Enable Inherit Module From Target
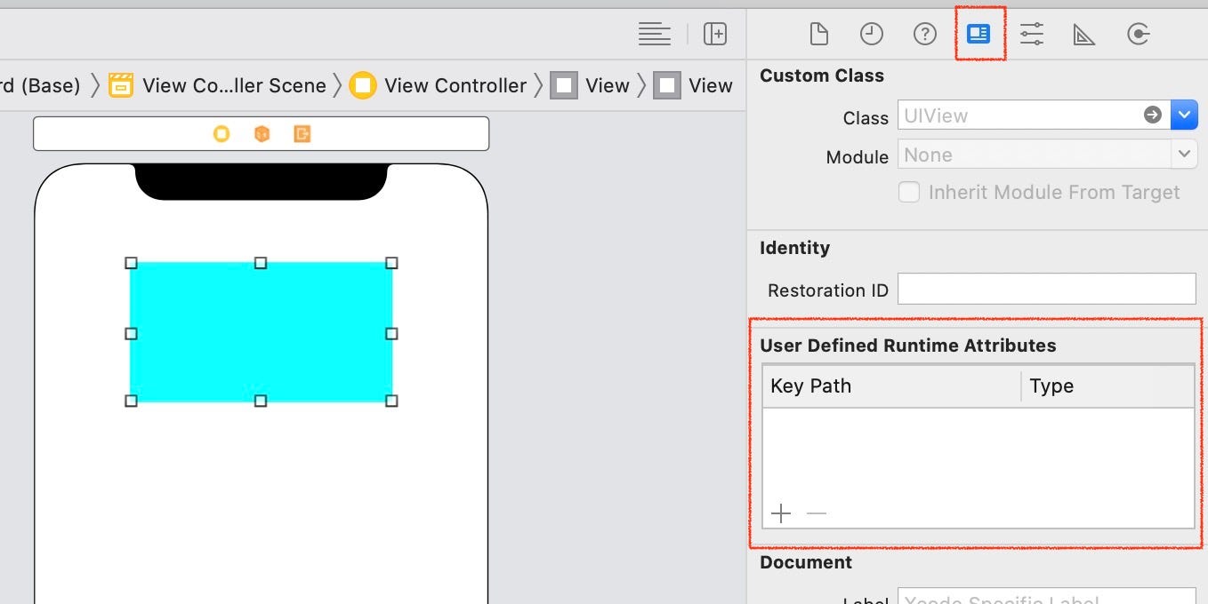This screenshot has width=1208, height=604. click(x=909, y=192)
